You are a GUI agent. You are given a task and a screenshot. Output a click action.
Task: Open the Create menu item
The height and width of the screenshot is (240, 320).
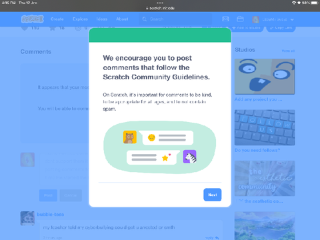(x=57, y=19)
